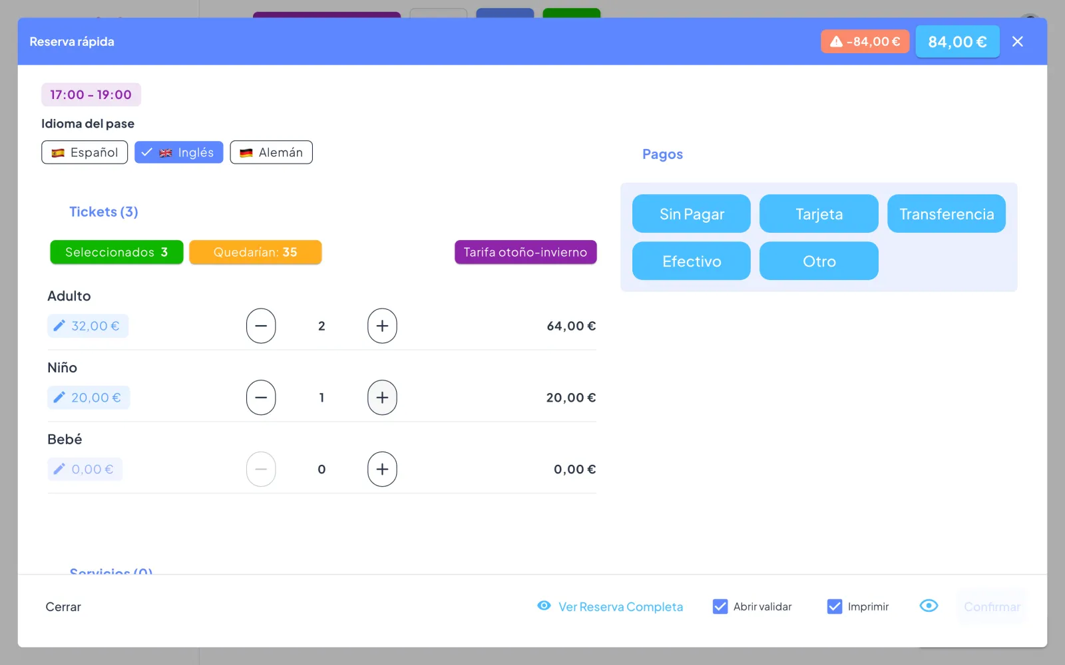Viewport: 1065px width, 665px height.
Task: Select Inglés as pass language
Action: click(x=178, y=152)
